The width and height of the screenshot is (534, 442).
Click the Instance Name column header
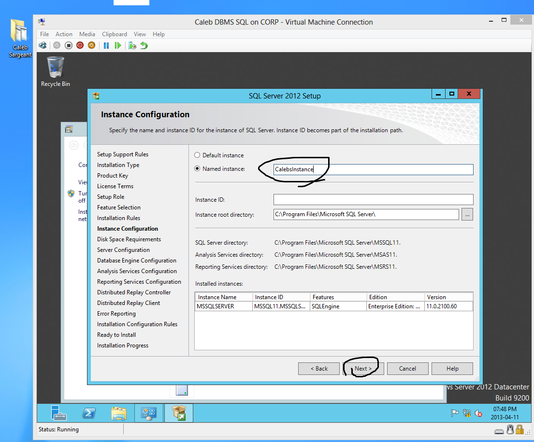pos(224,297)
